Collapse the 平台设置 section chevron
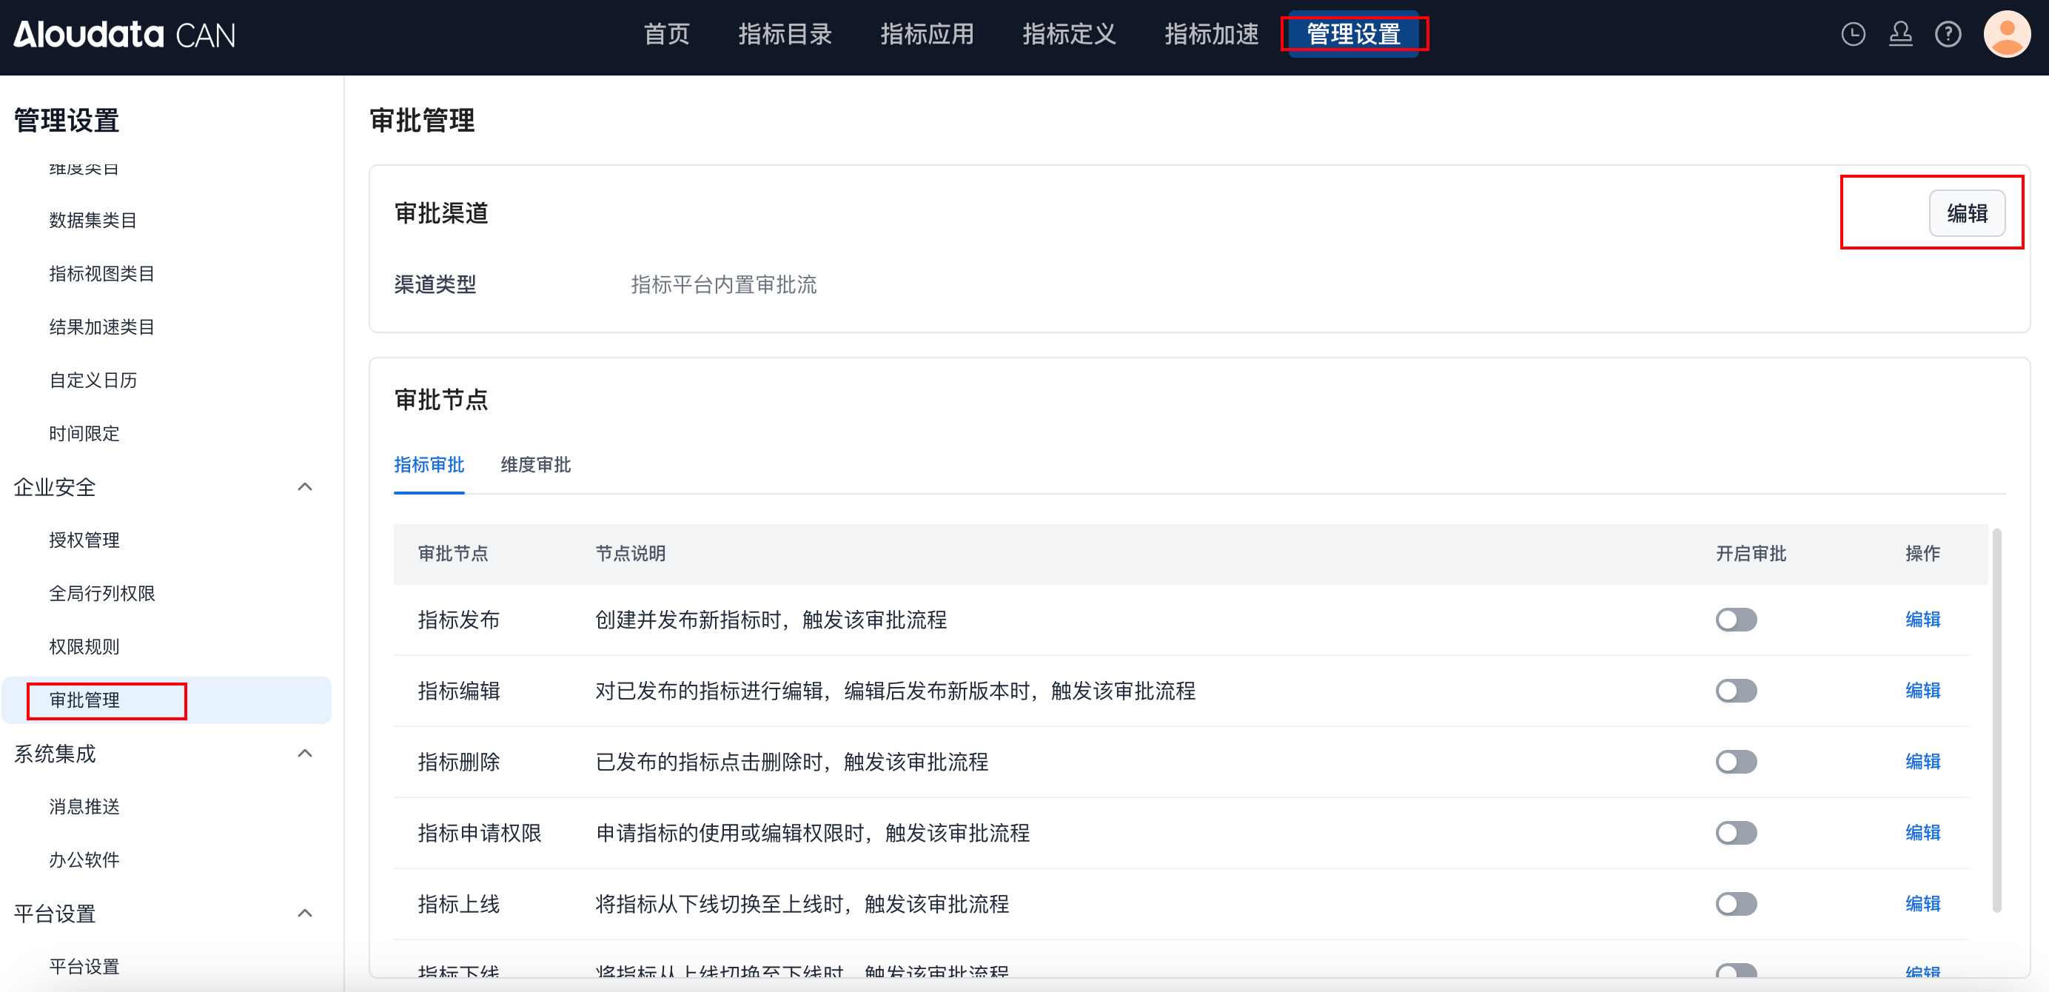 [305, 914]
